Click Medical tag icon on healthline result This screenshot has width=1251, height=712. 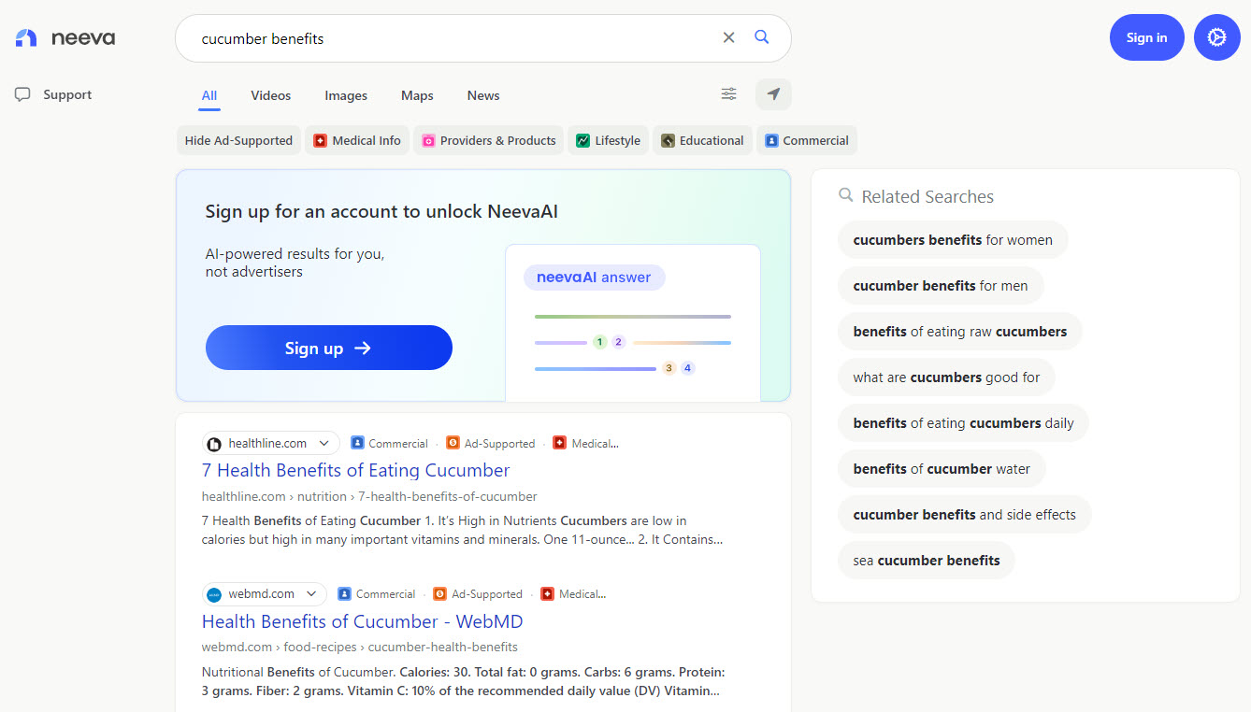(x=560, y=443)
